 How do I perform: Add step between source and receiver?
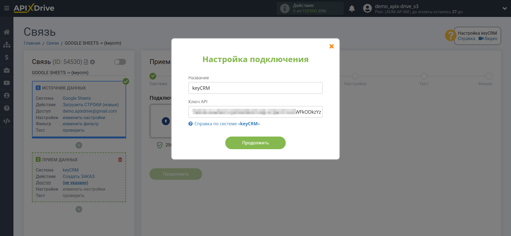(x=79, y=145)
